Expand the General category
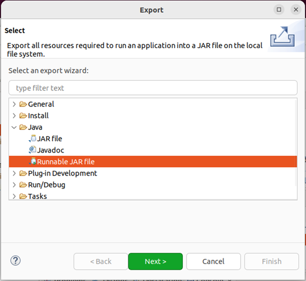The image size is (306, 281). [x=14, y=104]
